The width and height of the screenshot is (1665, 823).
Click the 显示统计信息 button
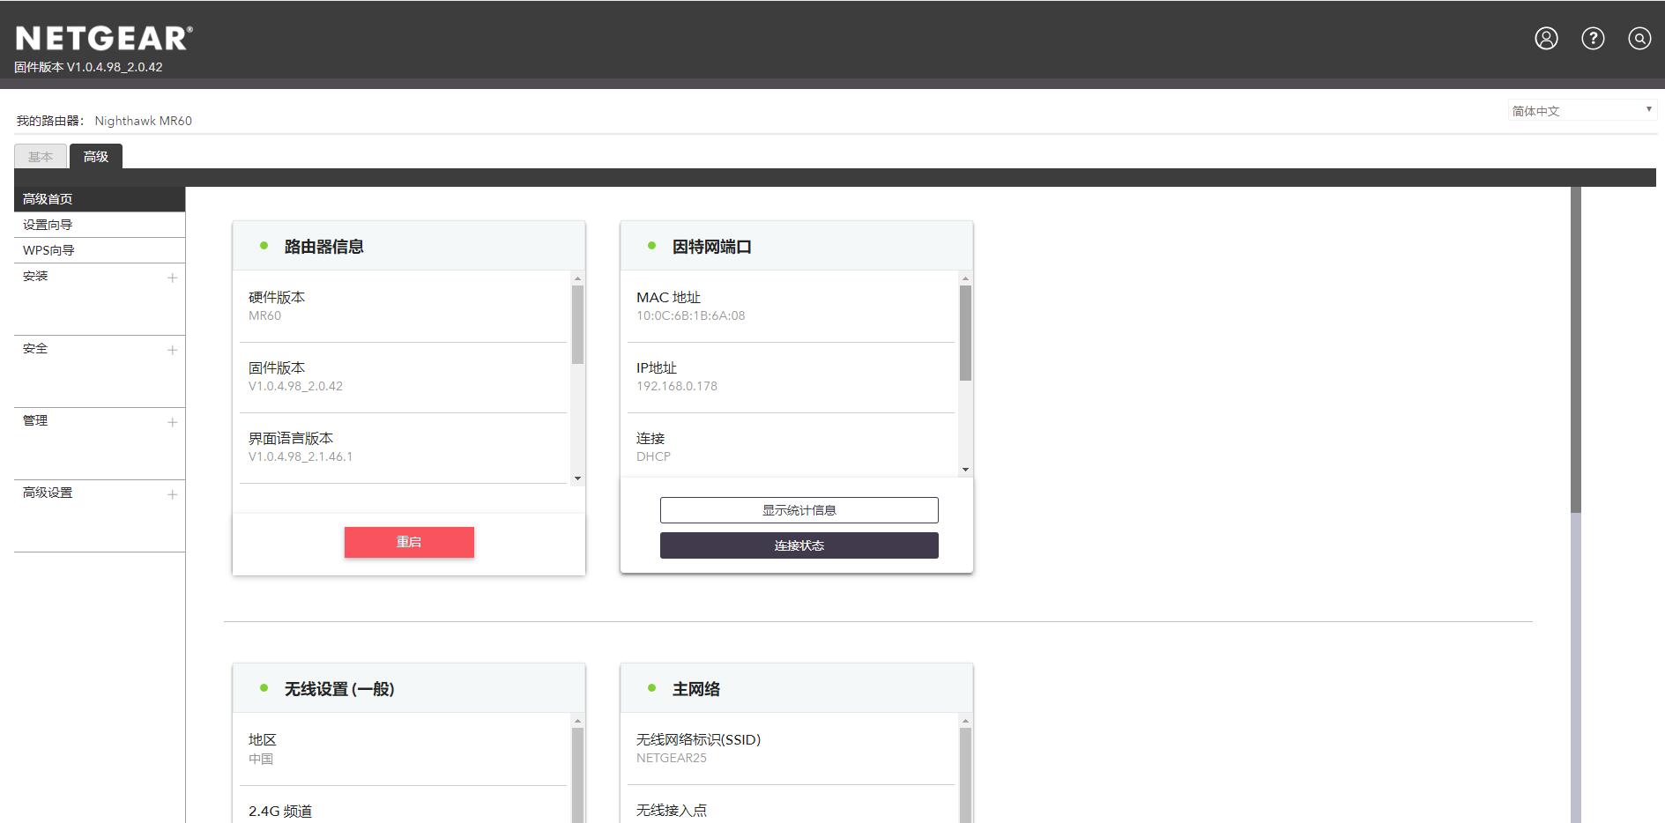click(799, 510)
